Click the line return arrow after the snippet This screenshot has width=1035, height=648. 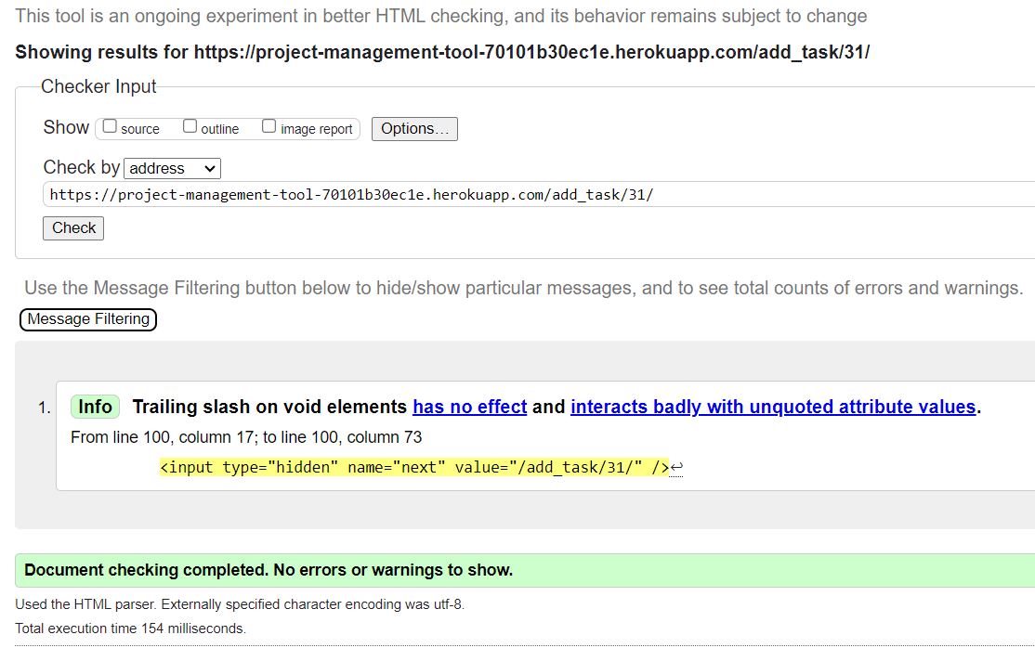point(675,467)
